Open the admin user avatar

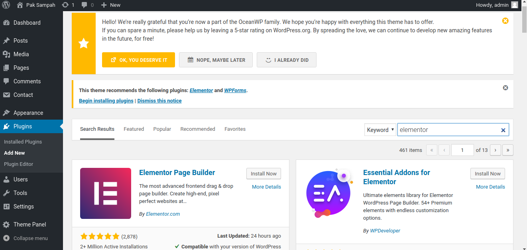[x=515, y=5]
